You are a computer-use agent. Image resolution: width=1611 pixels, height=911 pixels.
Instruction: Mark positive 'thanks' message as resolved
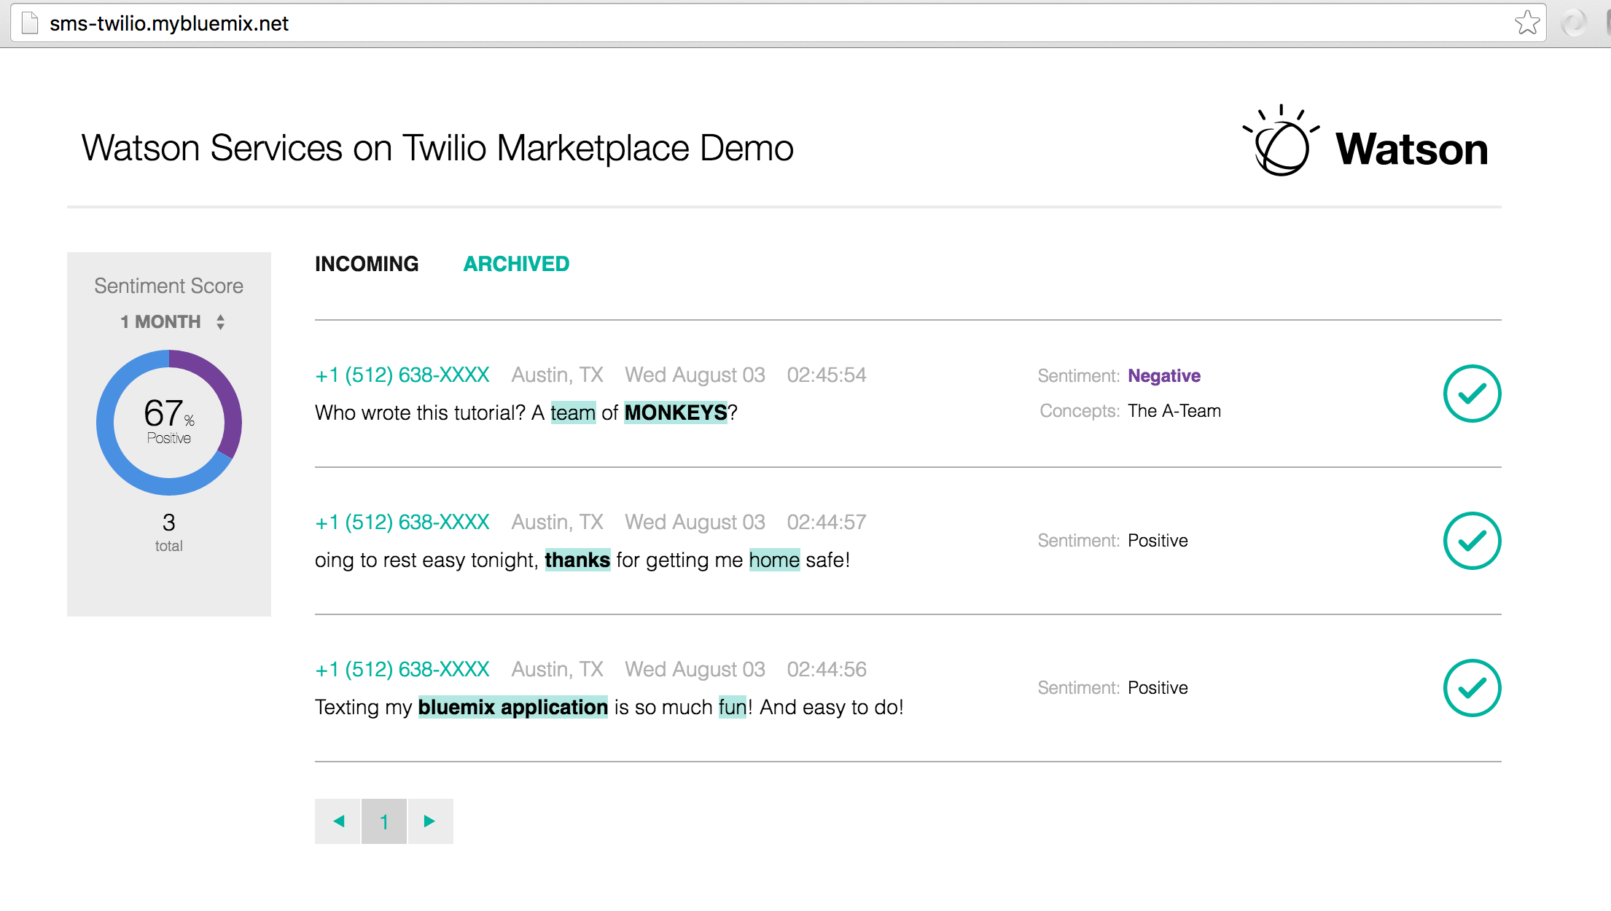1472,541
